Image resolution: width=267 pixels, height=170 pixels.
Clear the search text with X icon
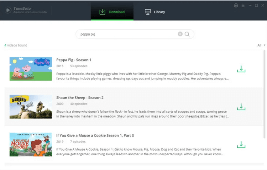(x=180, y=34)
